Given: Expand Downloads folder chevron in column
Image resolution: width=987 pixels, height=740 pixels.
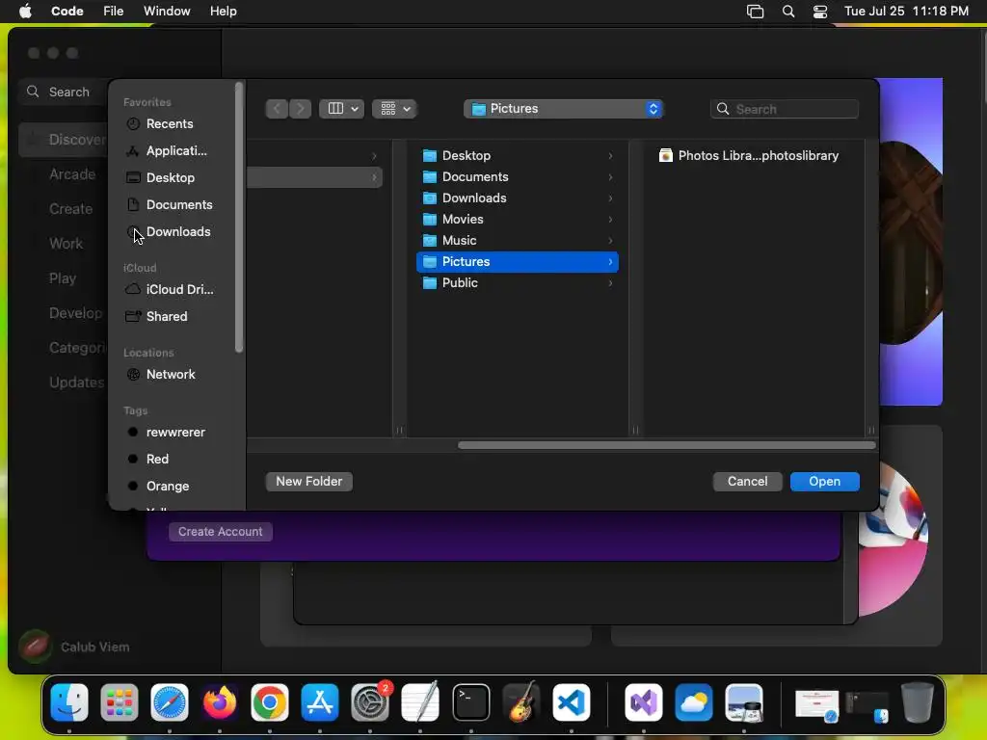Looking at the screenshot, I should pos(610,198).
